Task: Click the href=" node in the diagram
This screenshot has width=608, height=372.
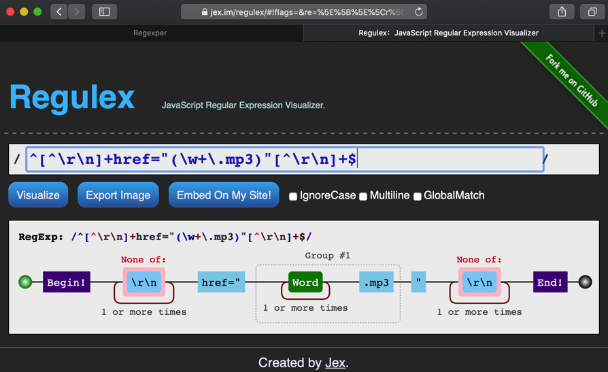Action: [x=221, y=282]
